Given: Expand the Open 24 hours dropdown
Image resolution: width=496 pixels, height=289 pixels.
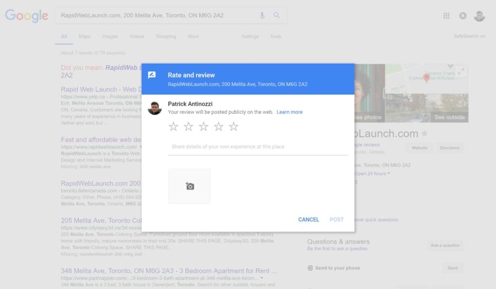Looking at the screenshot, I should (x=374, y=174).
